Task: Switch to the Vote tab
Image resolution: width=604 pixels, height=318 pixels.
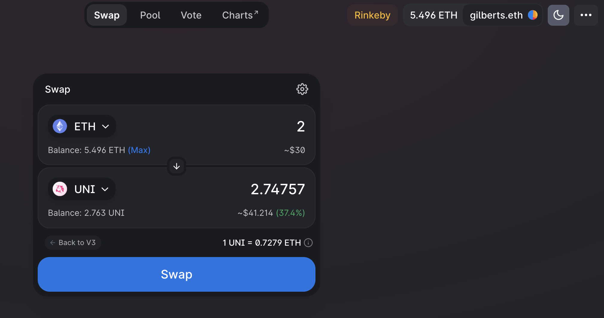Action: (191, 15)
